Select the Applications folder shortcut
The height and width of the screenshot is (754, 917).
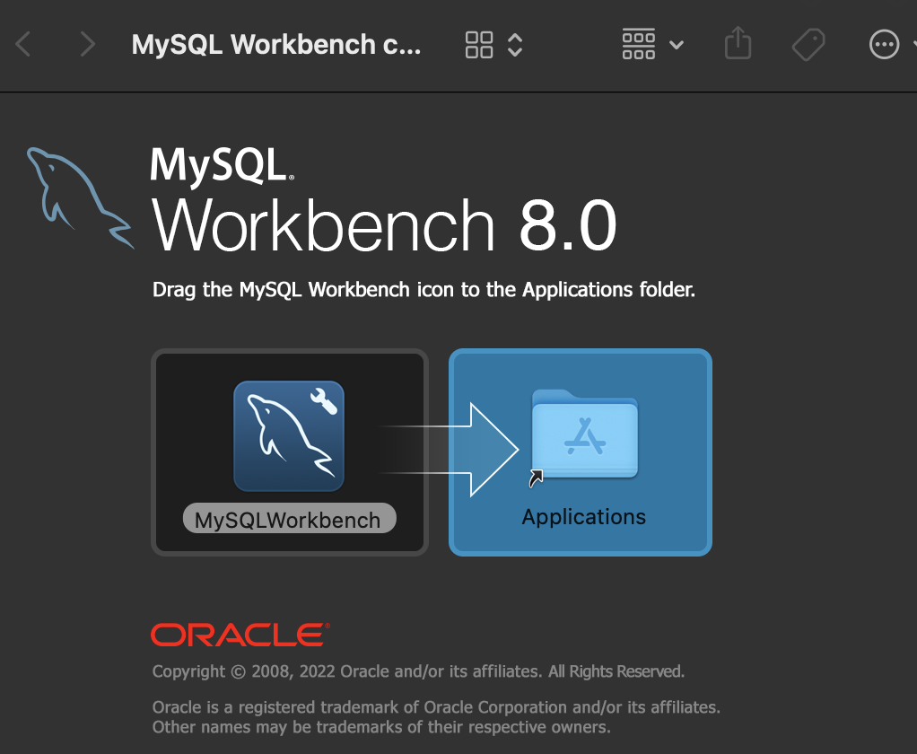click(x=585, y=436)
